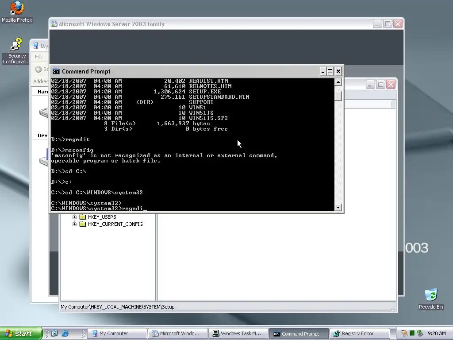
Task: Maximize the Microsoft Windows Server 2003 family window
Action: coord(388,24)
